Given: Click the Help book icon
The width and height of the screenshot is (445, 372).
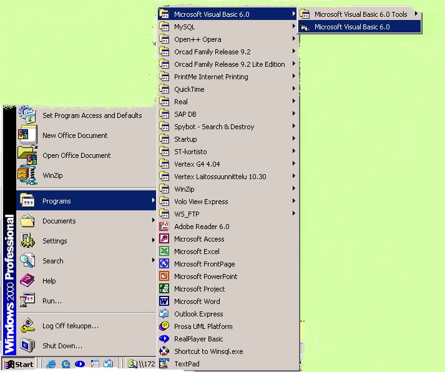Looking at the screenshot, I should pyautogui.click(x=27, y=281).
